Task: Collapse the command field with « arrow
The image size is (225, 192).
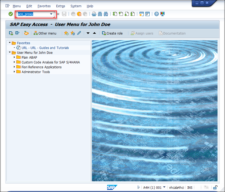Action: [x=58, y=14]
